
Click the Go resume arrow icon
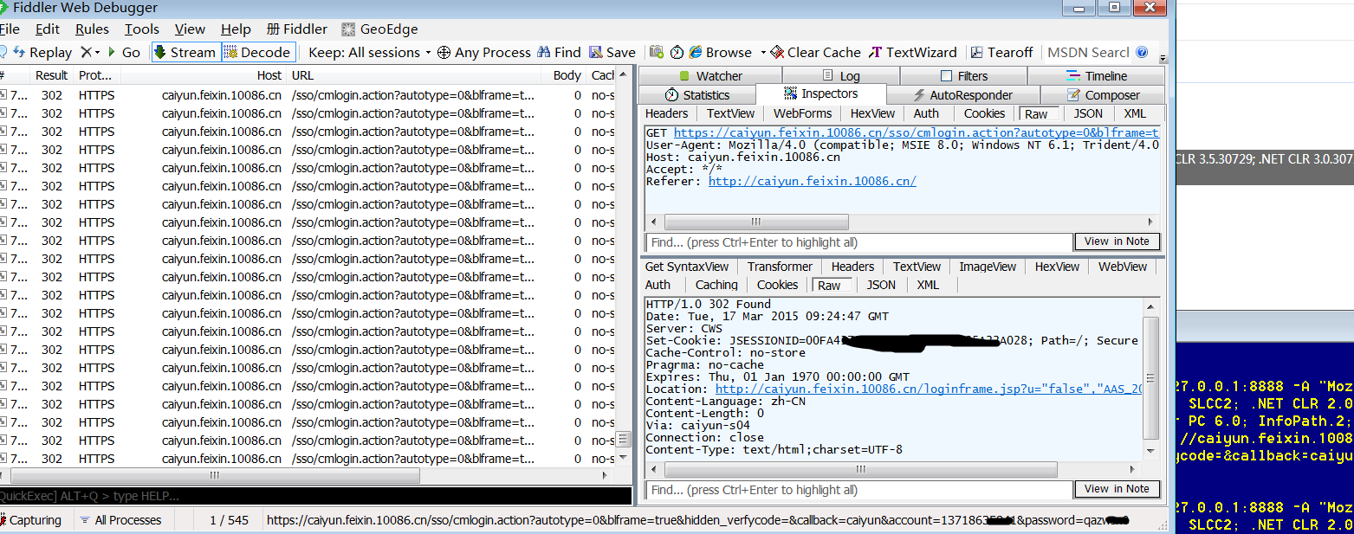112,52
